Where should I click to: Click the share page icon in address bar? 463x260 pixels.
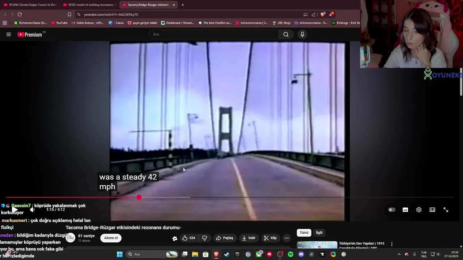pos(314,14)
